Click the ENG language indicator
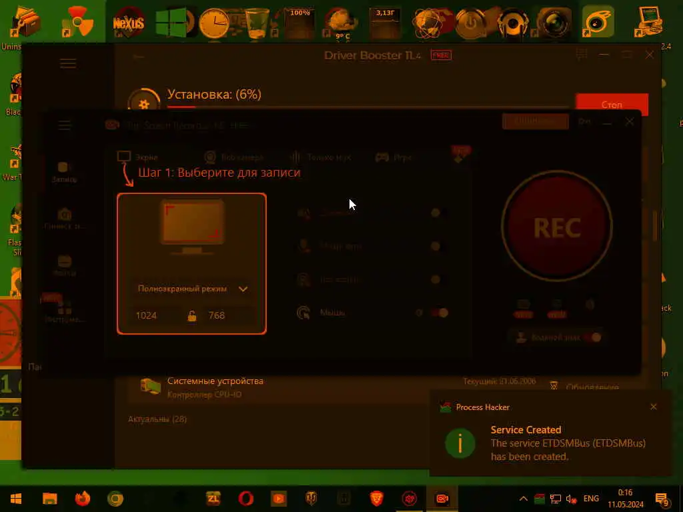The image size is (683, 512). click(591, 499)
